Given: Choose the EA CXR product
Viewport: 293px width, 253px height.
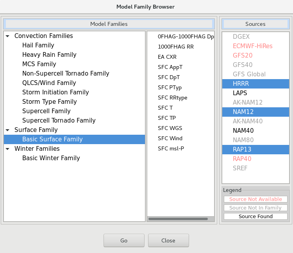Looking at the screenshot, I should [x=167, y=57].
